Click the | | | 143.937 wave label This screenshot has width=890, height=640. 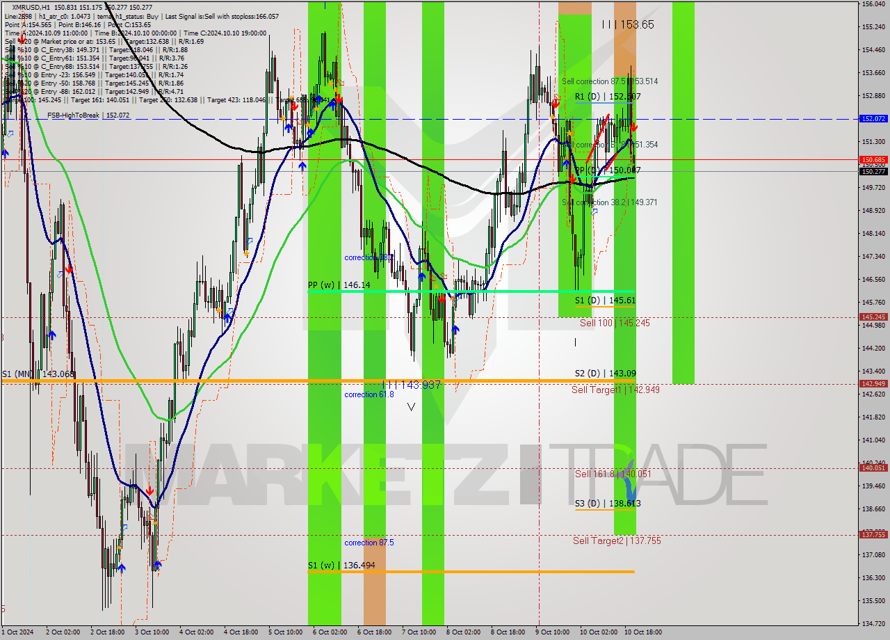412,385
